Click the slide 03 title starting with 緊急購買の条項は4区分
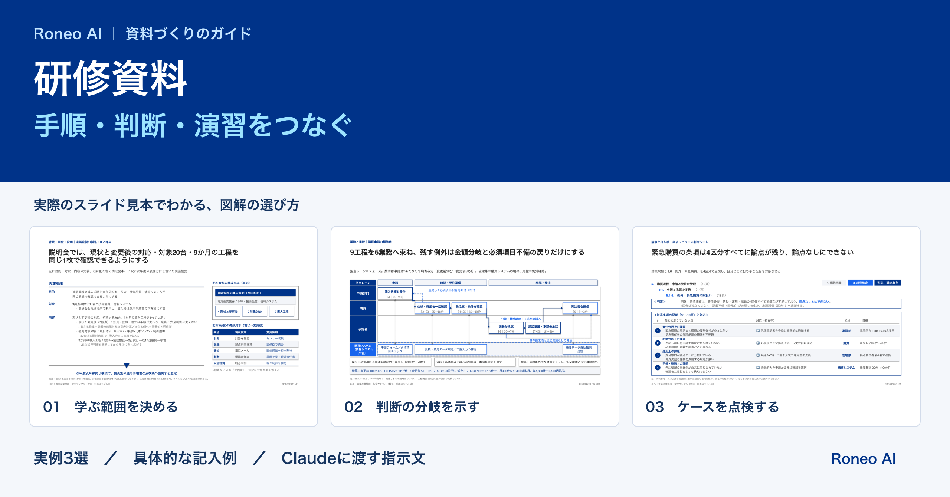This screenshot has width=950, height=497. tap(753, 252)
